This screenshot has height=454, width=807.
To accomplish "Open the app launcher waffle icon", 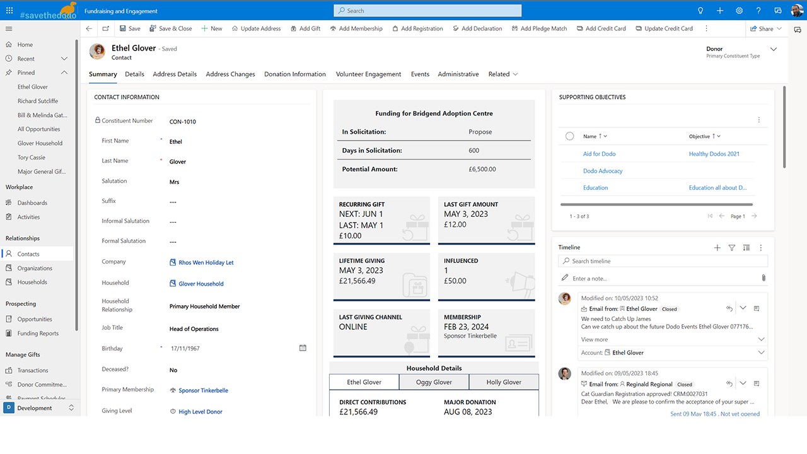I will pos(9,11).
